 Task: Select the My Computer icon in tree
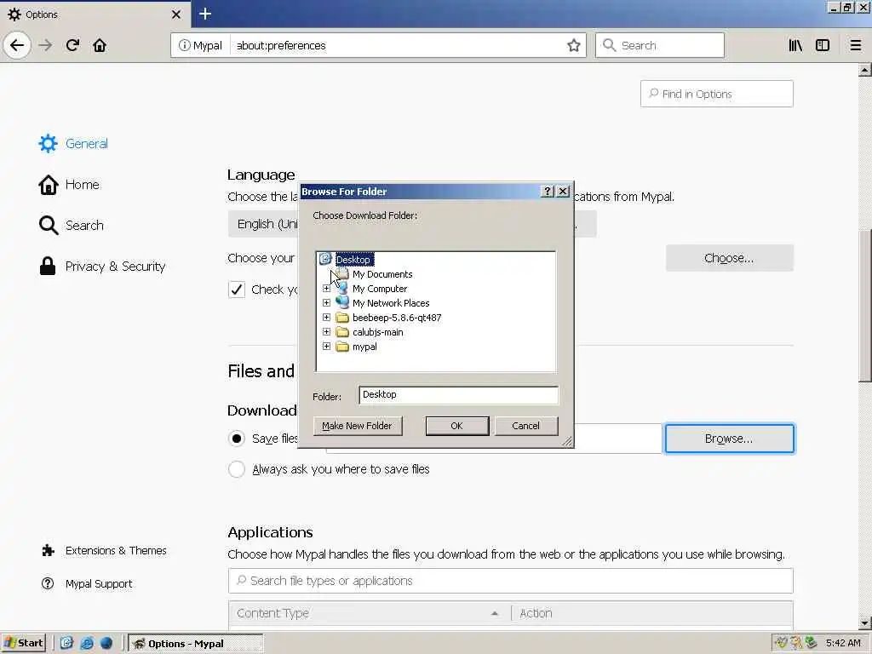[x=342, y=288]
